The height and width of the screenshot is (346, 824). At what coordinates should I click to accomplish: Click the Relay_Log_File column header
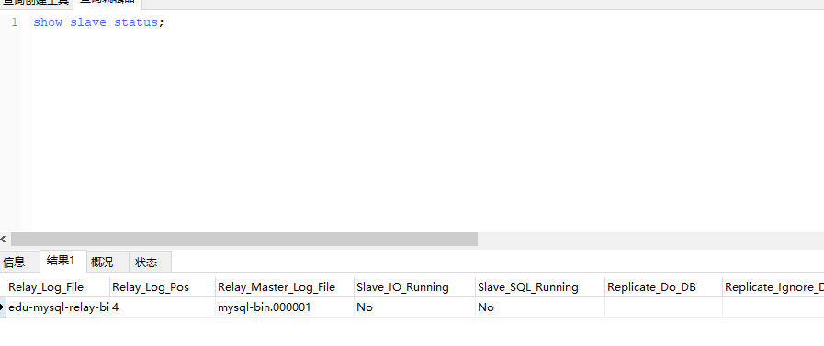pos(58,287)
